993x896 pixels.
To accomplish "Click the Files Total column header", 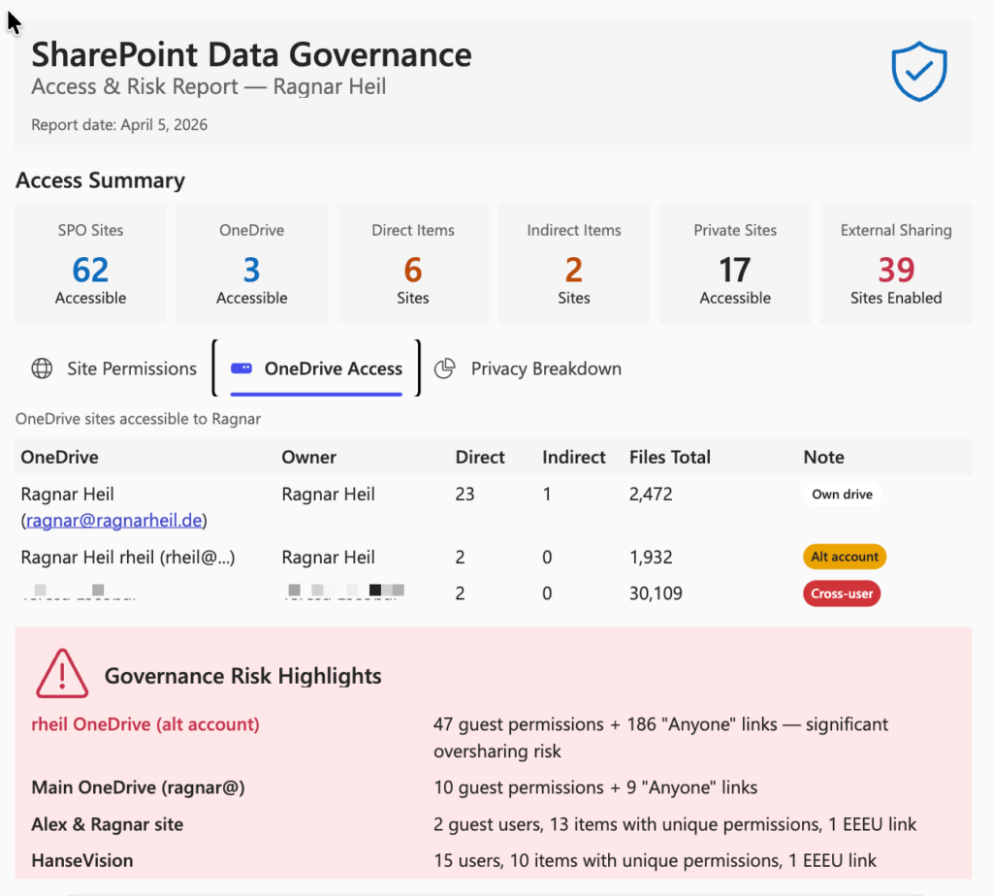I will 669,457.
